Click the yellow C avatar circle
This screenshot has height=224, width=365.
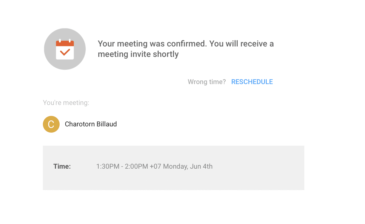coord(51,124)
